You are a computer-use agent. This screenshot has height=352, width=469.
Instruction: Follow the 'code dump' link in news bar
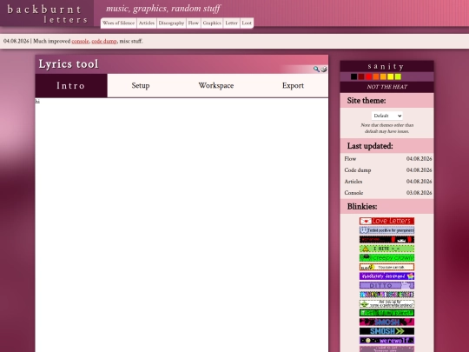tap(104, 42)
